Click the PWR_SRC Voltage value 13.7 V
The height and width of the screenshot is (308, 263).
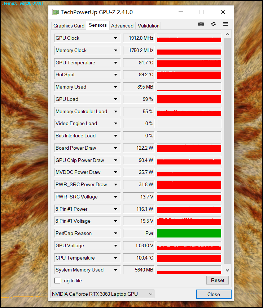pos(139,197)
